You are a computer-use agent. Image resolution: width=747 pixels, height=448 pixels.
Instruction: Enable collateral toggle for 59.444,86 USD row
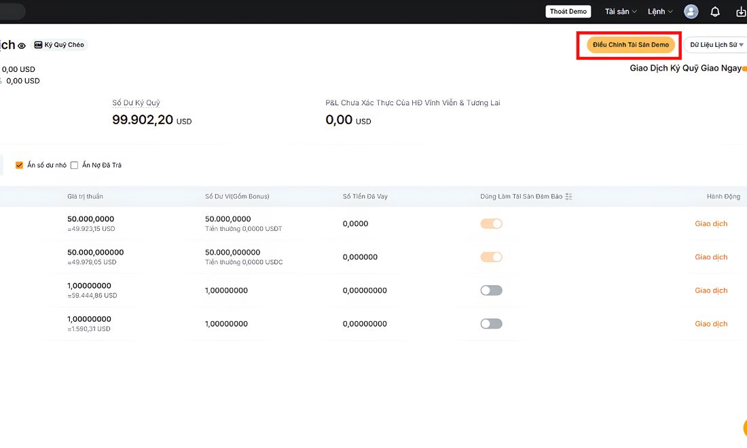491,291
